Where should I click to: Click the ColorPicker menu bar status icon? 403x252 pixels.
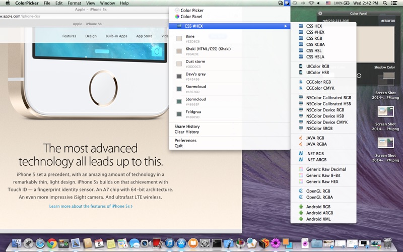click(287, 3)
